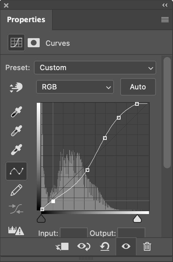173x262 pixels.
Task: Select the Properties tab
Action: coord(26,20)
